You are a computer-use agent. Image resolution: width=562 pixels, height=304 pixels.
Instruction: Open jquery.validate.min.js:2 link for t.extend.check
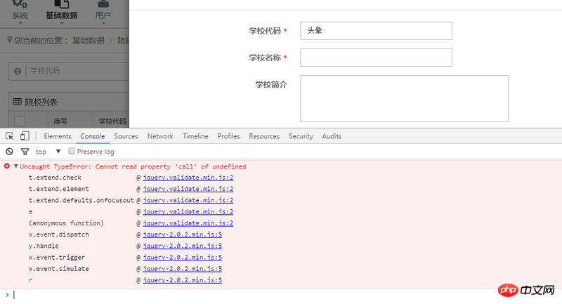188,178
